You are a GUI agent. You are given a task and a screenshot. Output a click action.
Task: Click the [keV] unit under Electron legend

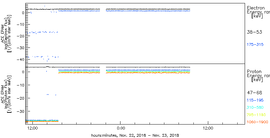[257, 16]
